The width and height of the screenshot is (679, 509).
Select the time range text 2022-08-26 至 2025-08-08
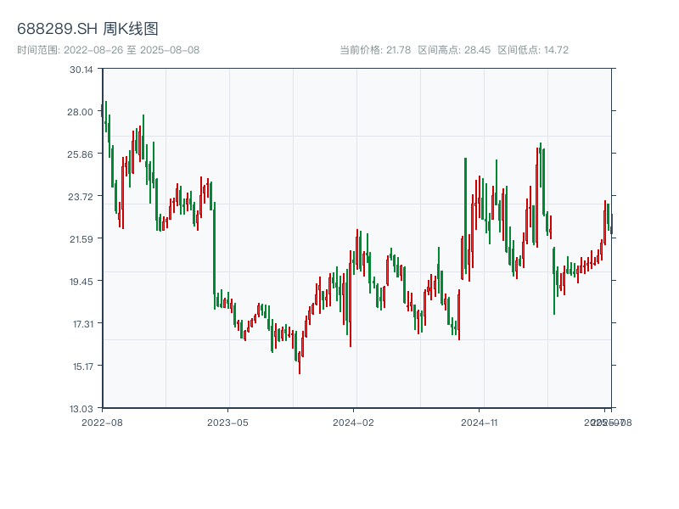(132, 50)
